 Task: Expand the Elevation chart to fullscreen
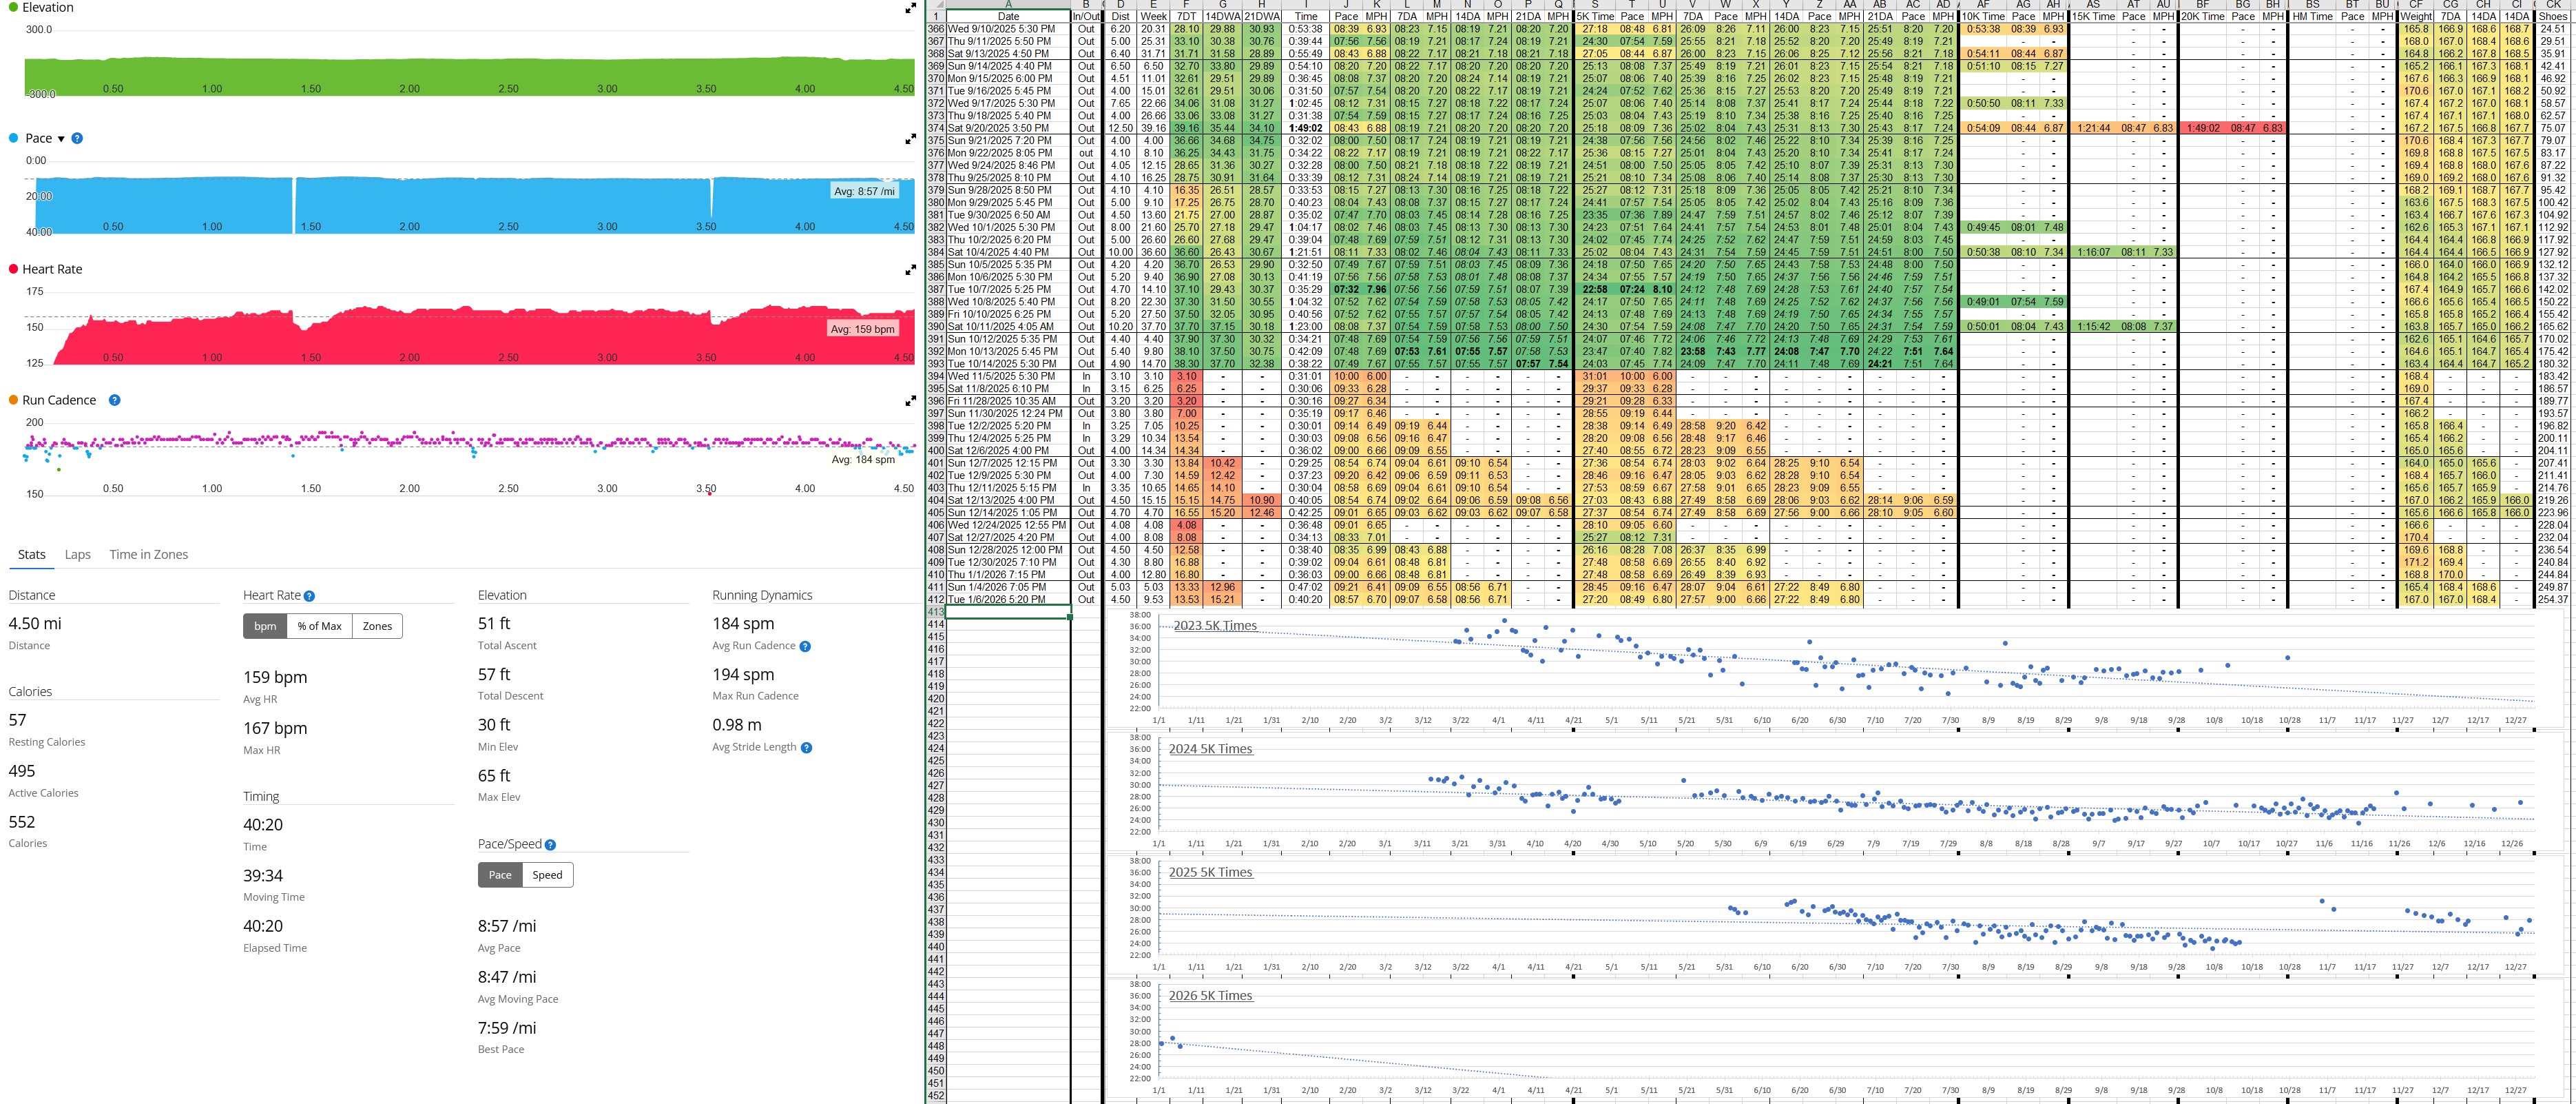910,8
